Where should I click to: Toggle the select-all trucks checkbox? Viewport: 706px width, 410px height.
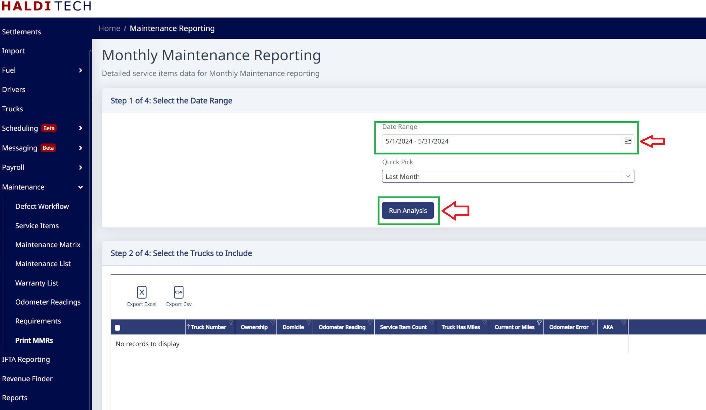coord(117,328)
